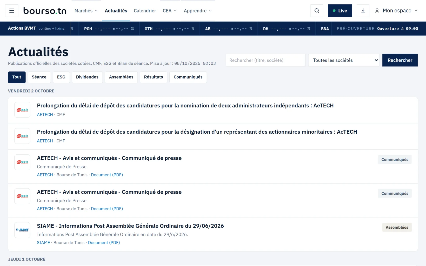The width and height of the screenshot is (426, 266).
Task: Click OTH ticker in the tape
Action: 169,29
